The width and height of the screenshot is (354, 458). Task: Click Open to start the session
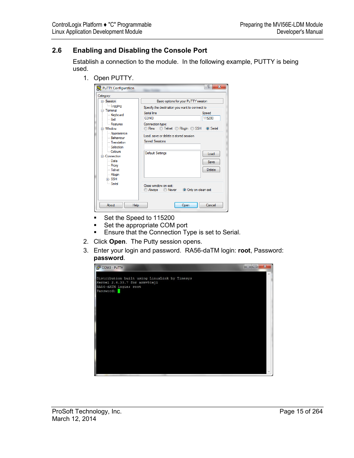(x=186, y=205)
